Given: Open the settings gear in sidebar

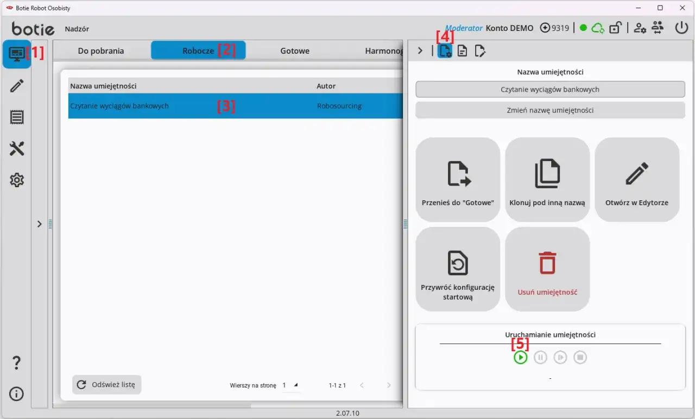Looking at the screenshot, I should tap(17, 180).
